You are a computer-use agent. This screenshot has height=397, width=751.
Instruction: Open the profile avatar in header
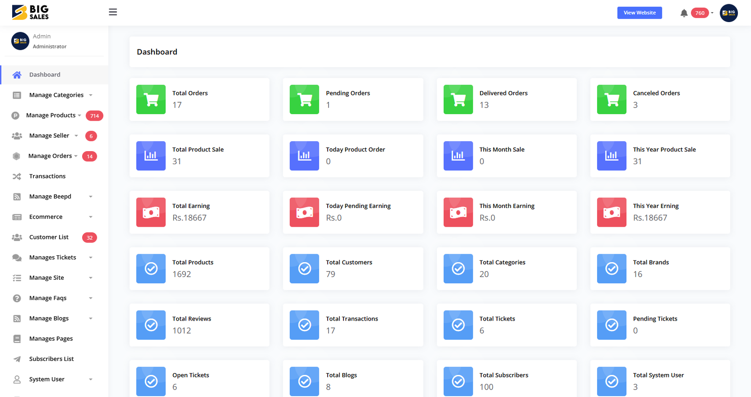click(728, 13)
